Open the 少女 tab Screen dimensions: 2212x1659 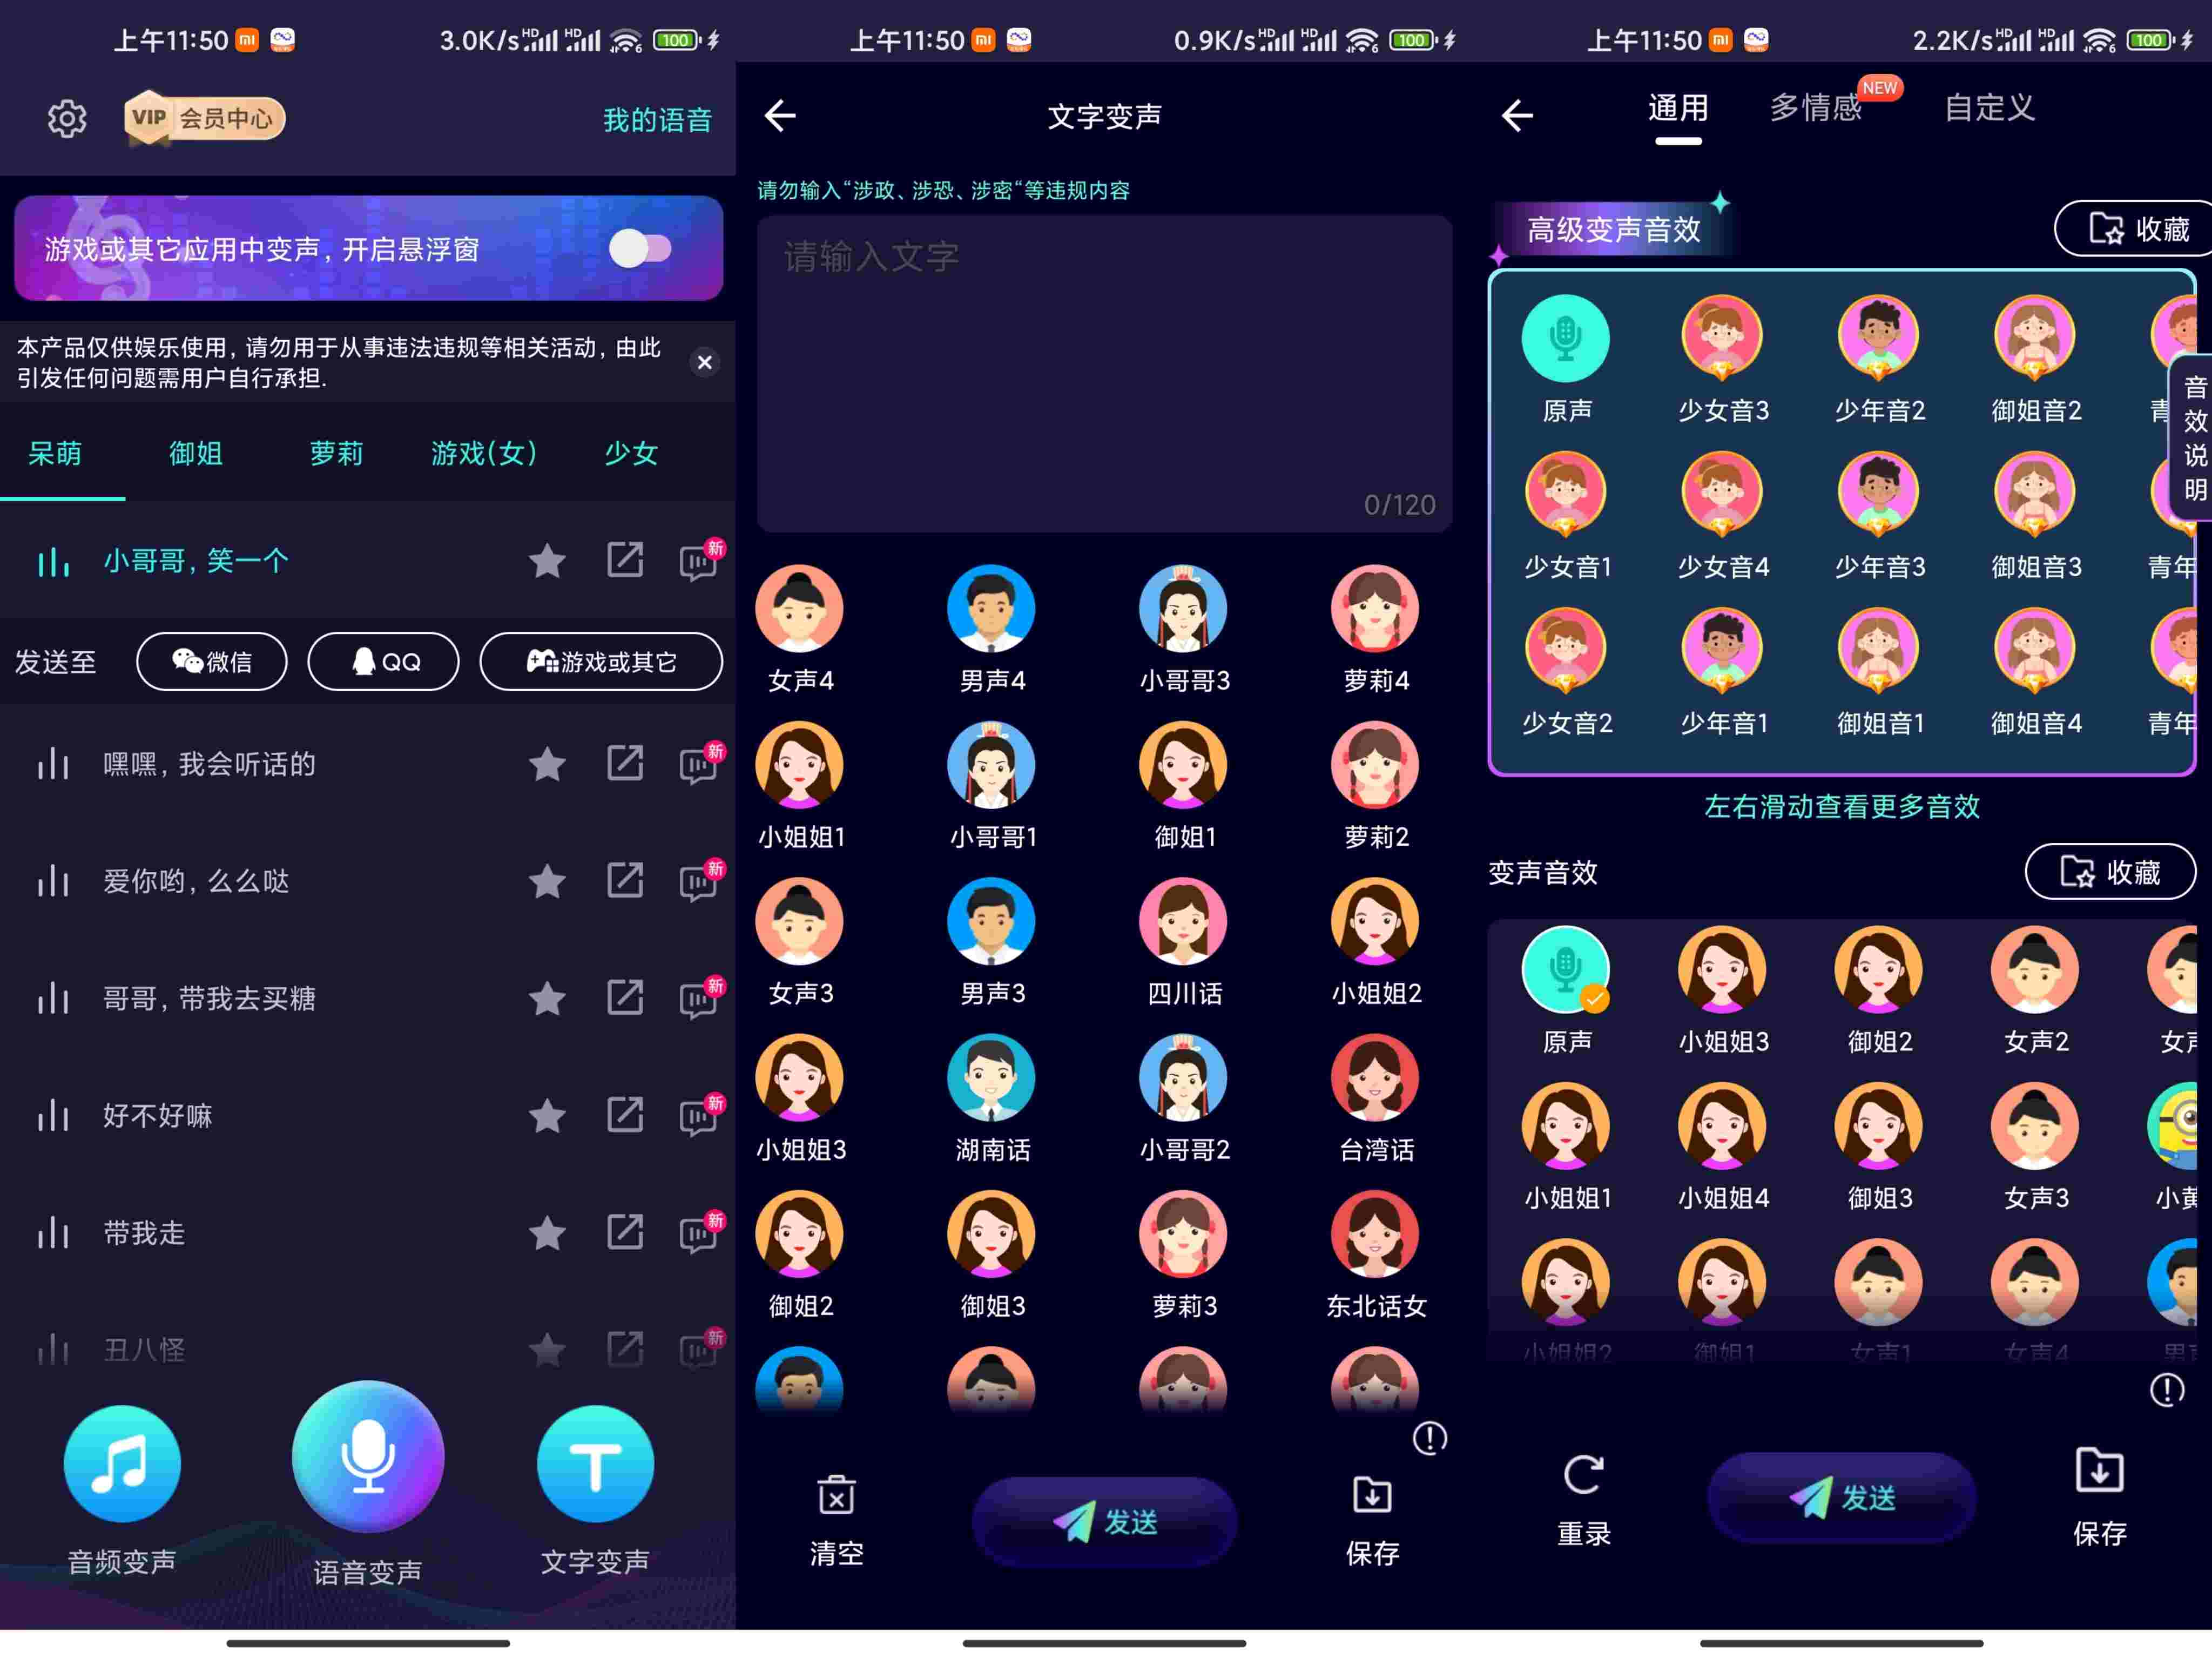[631, 453]
